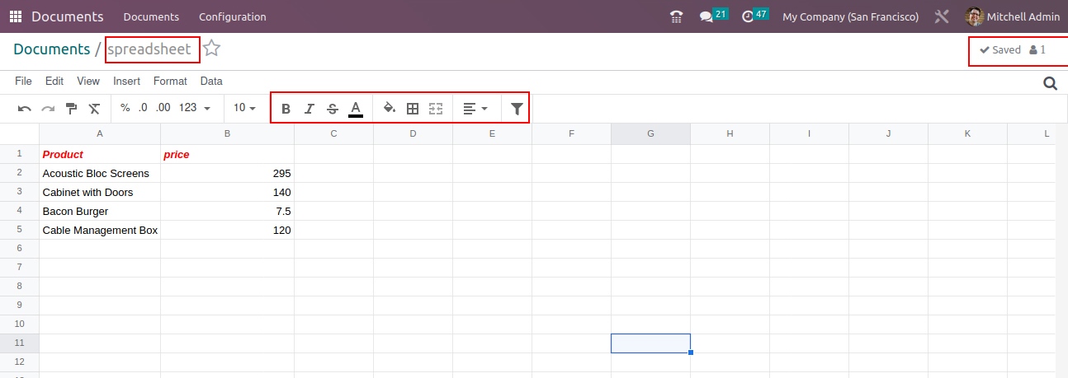This screenshot has height=378, width=1068.
Task: Open the Edit menu
Action: click(54, 82)
